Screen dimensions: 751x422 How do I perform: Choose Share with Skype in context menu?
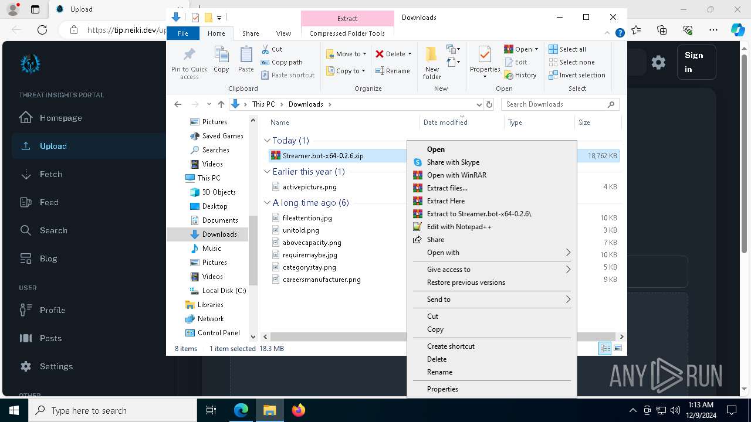coord(453,162)
